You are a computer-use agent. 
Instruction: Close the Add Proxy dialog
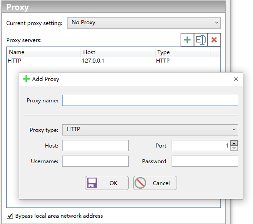tap(236, 79)
